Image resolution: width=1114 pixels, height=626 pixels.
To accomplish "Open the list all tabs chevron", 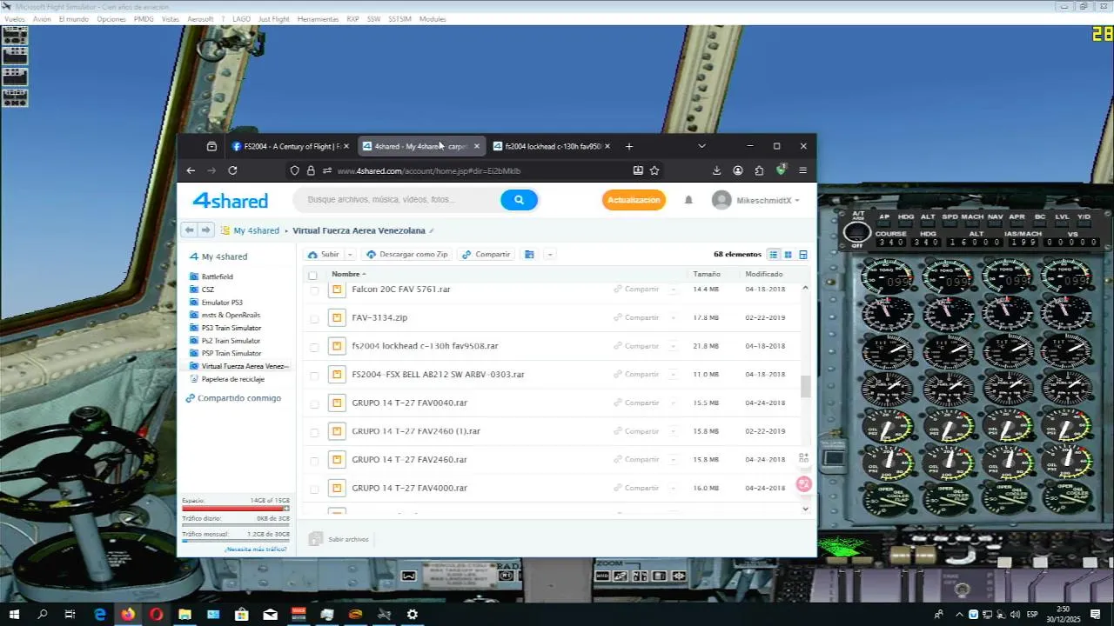I will pos(701,146).
